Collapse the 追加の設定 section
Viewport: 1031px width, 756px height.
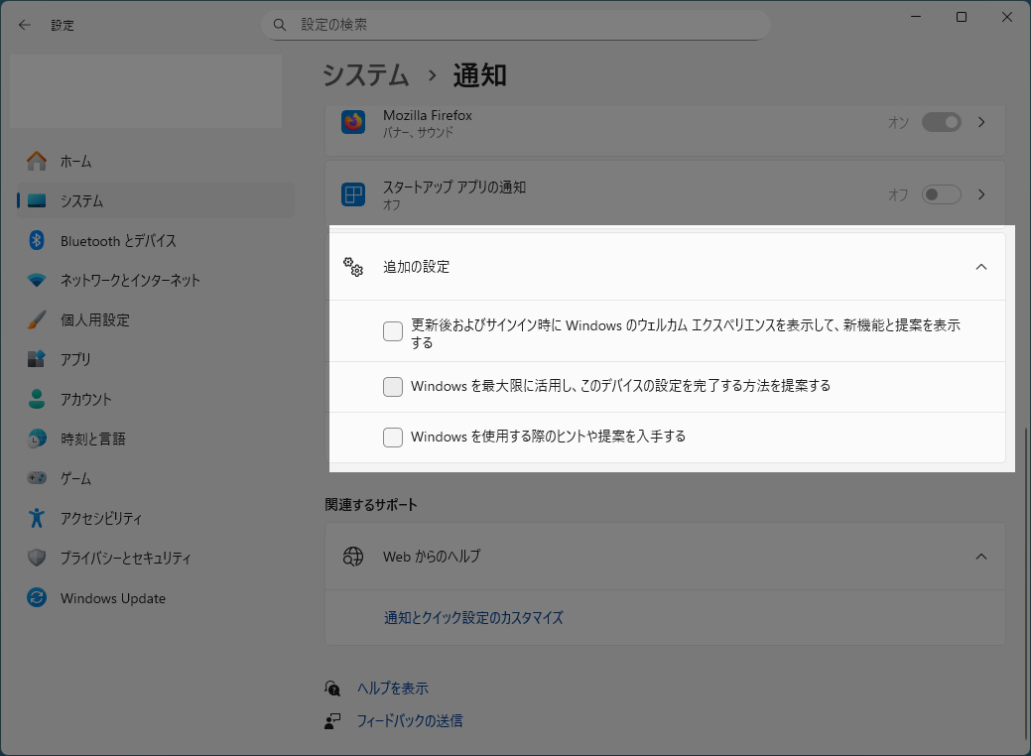pos(980,267)
